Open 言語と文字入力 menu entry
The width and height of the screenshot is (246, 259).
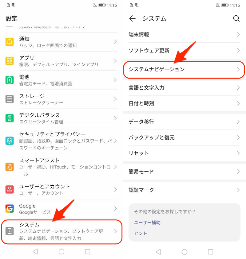[184, 88]
